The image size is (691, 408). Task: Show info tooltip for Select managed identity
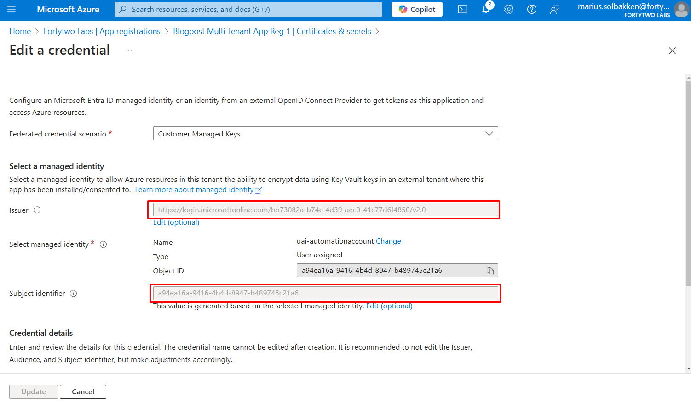coord(104,244)
